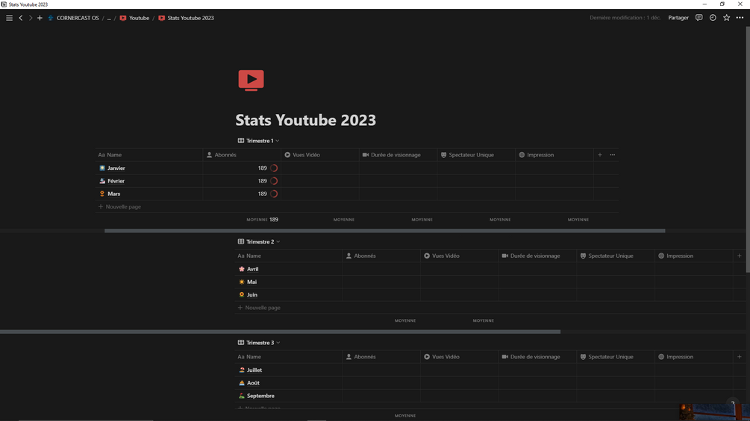The width and height of the screenshot is (750, 421).
Task: Open Vues Vidéo column header in Trimestre 3
Action: tap(460, 357)
